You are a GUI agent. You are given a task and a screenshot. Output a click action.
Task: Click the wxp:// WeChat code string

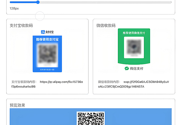click(x=133, y=84)
